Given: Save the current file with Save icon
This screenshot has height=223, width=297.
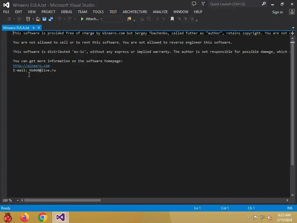Looking at the screenshot, I should (44, 19).
